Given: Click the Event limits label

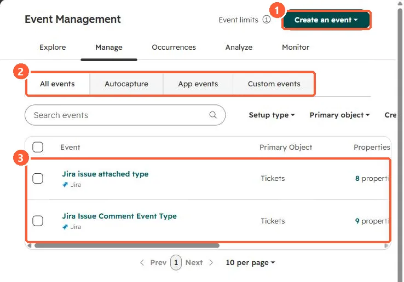Looking at the screenshot, I should tap(238, 20).
